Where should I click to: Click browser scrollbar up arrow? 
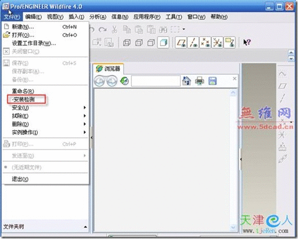pyautogui.click(x=233, y=93)
